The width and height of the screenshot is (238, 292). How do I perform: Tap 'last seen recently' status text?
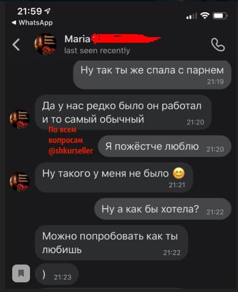tap(97, 51)
